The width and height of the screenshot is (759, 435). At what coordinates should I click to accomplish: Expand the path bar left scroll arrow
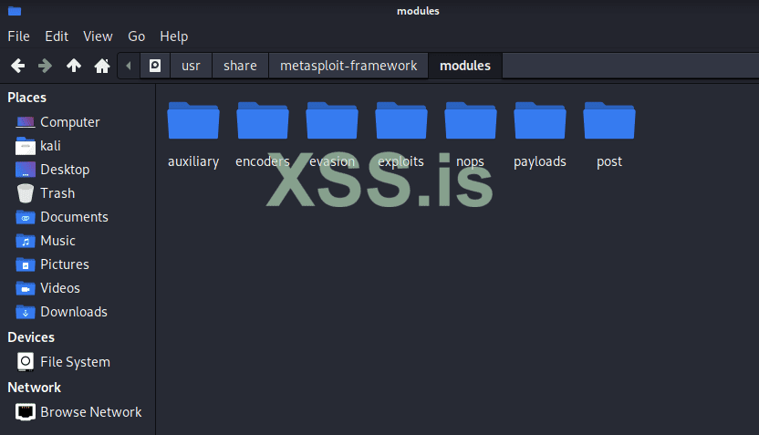129,66
